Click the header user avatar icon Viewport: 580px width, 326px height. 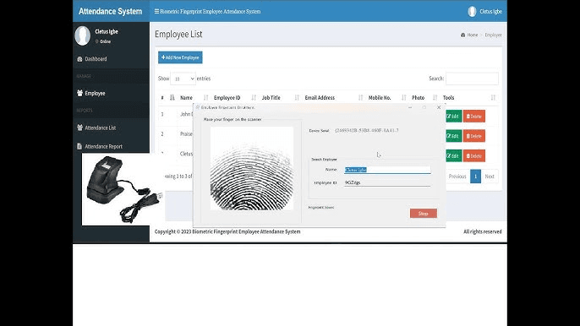pos(472,12)
